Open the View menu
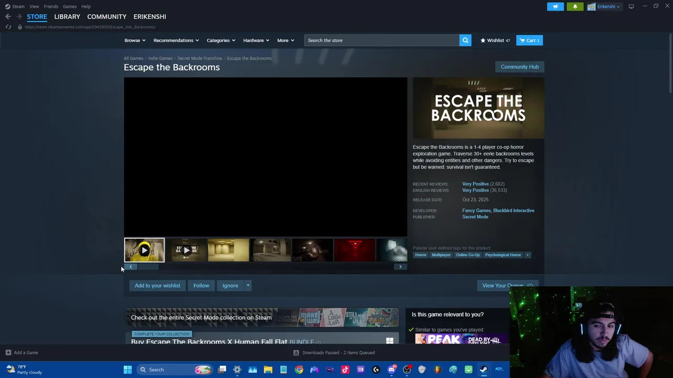The image size is (673, 378). pos(34,6)
